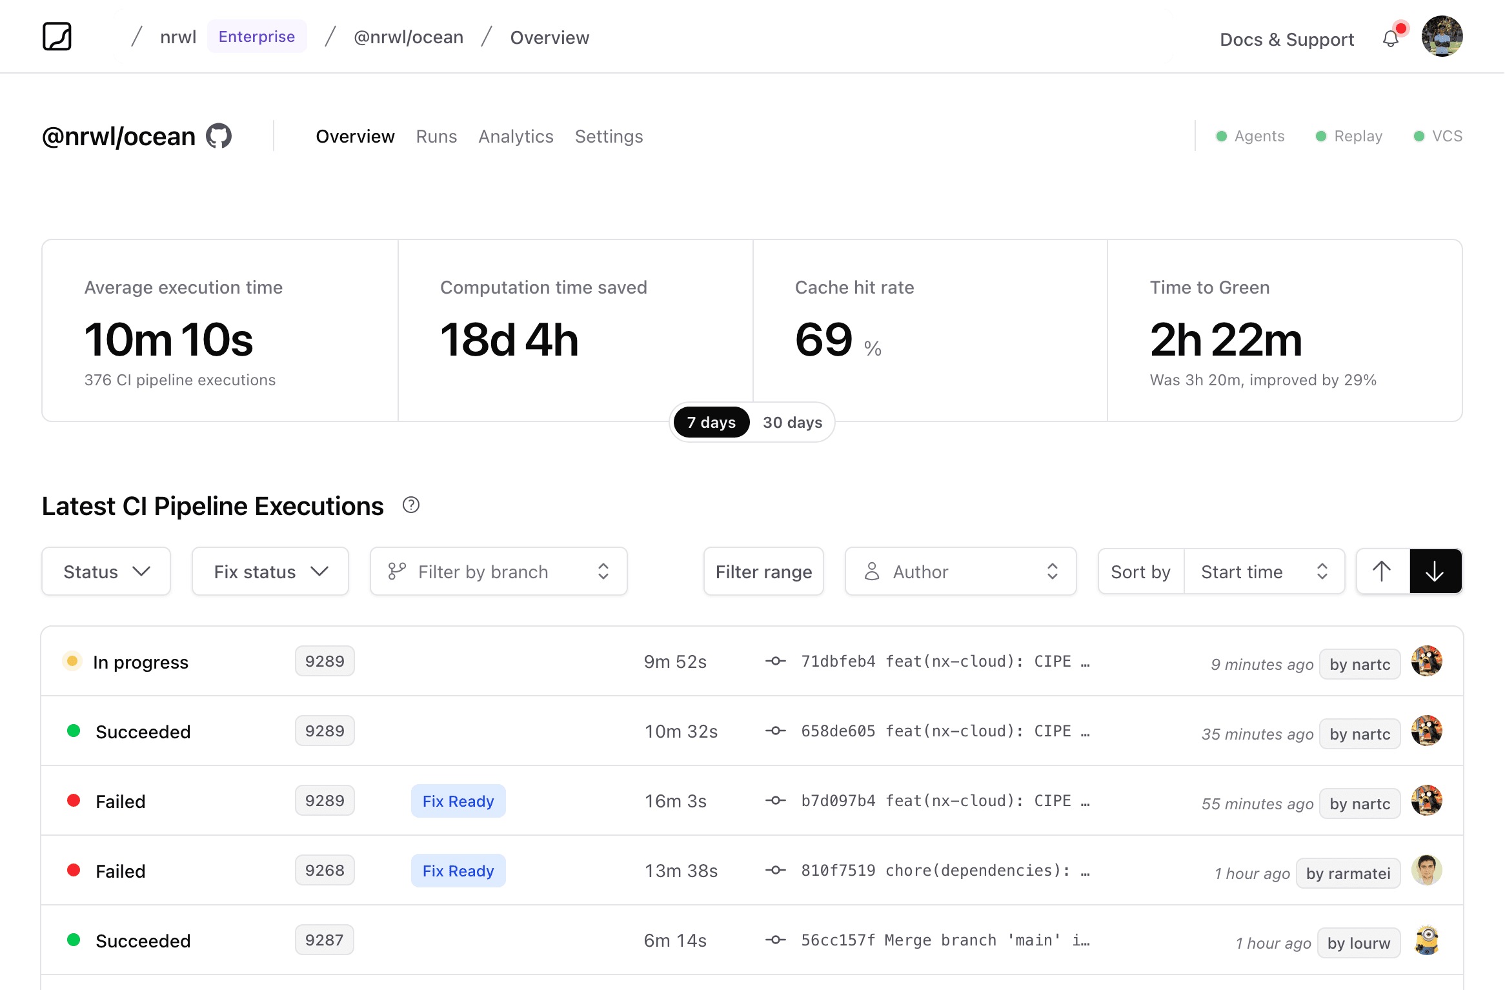
Task: Click the help question-mark icon
Action: [x=411, y=505]
